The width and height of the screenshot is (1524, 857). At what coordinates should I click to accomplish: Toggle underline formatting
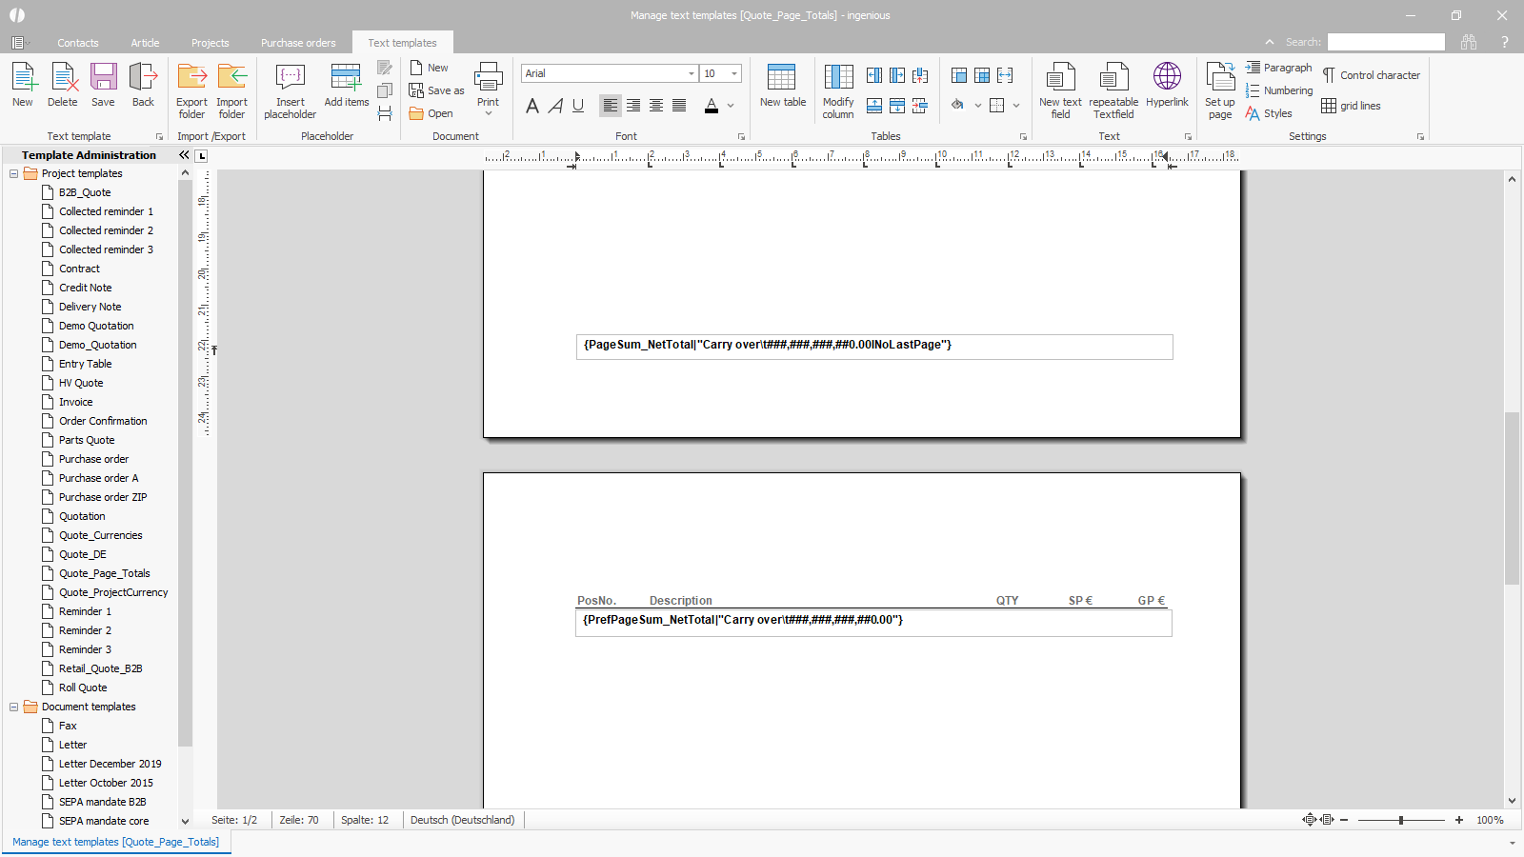point(578,106)
